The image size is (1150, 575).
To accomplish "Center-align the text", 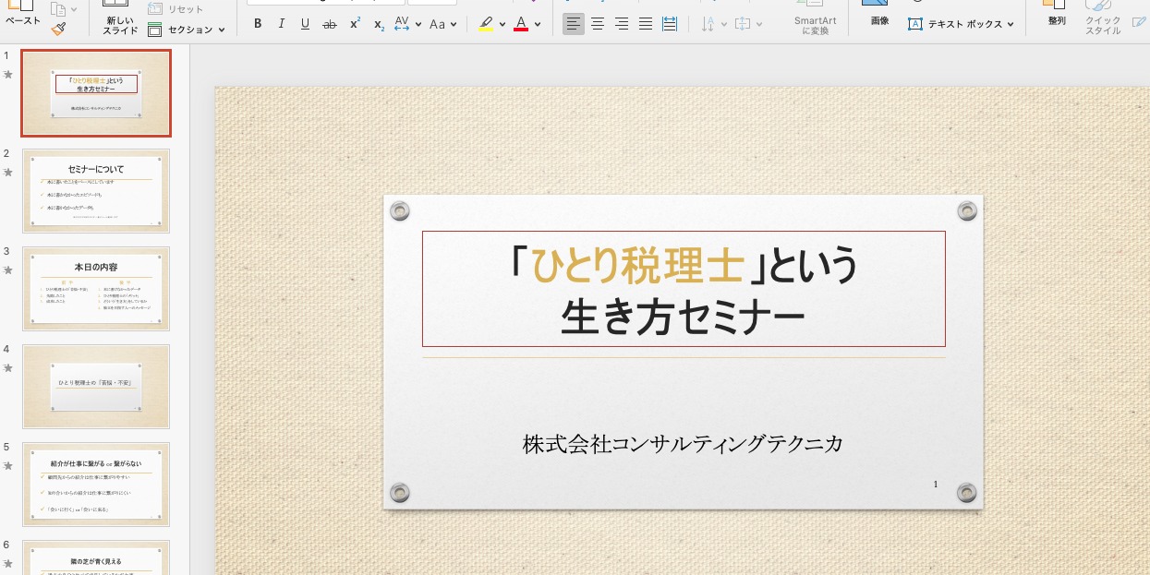I will tap(598, 24).
